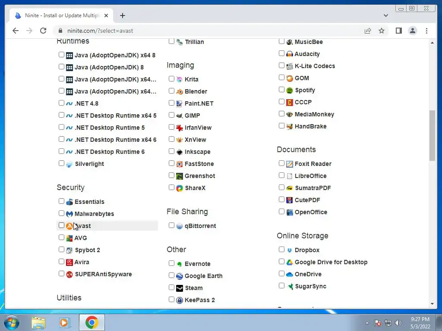Tick the .NET 4.8 checkbox
The width and height of the screenshot is (442, 331).
61,103
